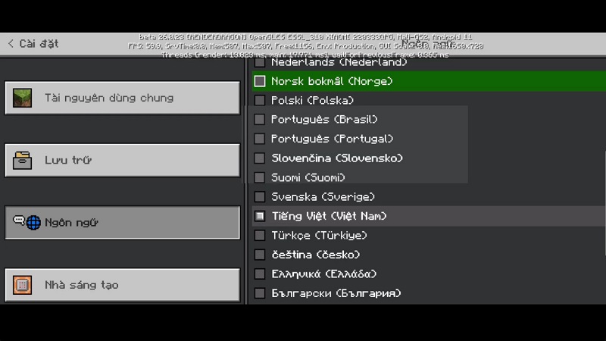606x341 pixels.
Task: Select the Ngôn ngữ settings tab
Action: click(x=122, y=223)
